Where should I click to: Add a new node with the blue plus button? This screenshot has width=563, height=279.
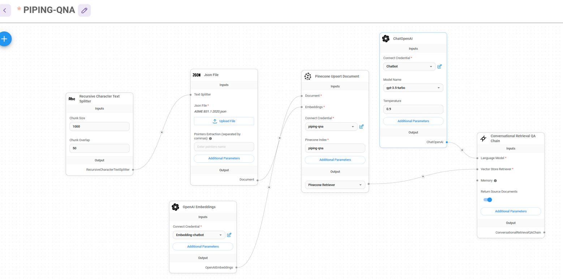(x=4, y=39)
